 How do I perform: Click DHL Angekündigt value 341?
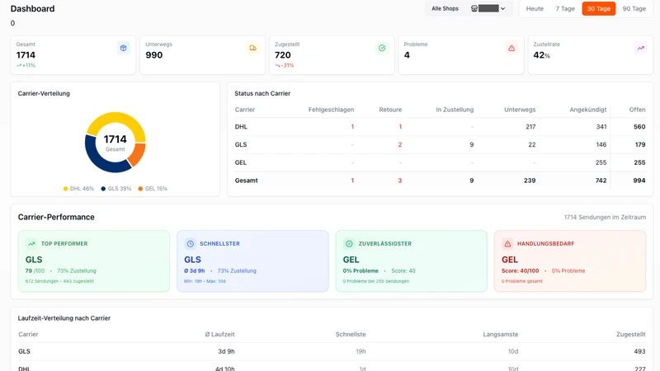coord(601,127)
